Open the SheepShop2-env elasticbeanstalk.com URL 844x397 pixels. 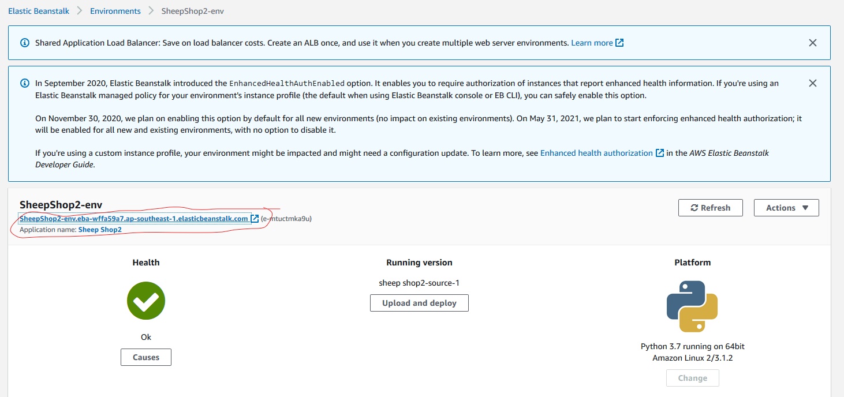pyautogui.click(x=133, y=219)
